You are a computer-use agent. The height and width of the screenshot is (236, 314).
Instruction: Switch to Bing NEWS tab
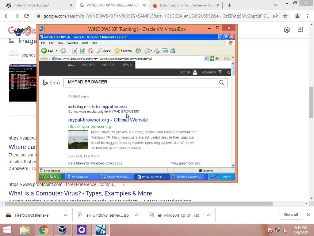[127, 65]
